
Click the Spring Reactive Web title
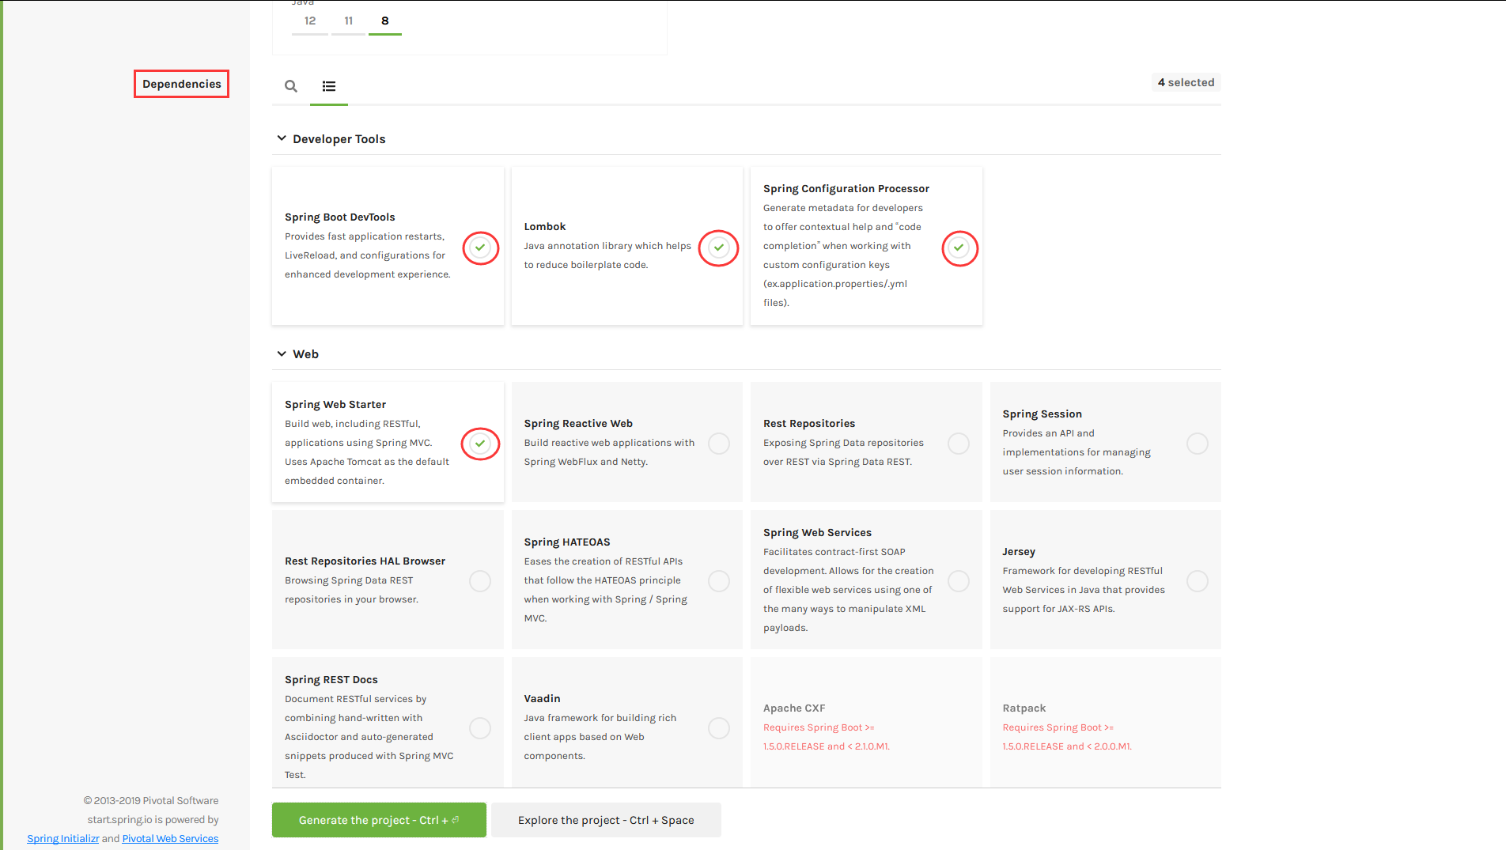(x=578, y=423)
